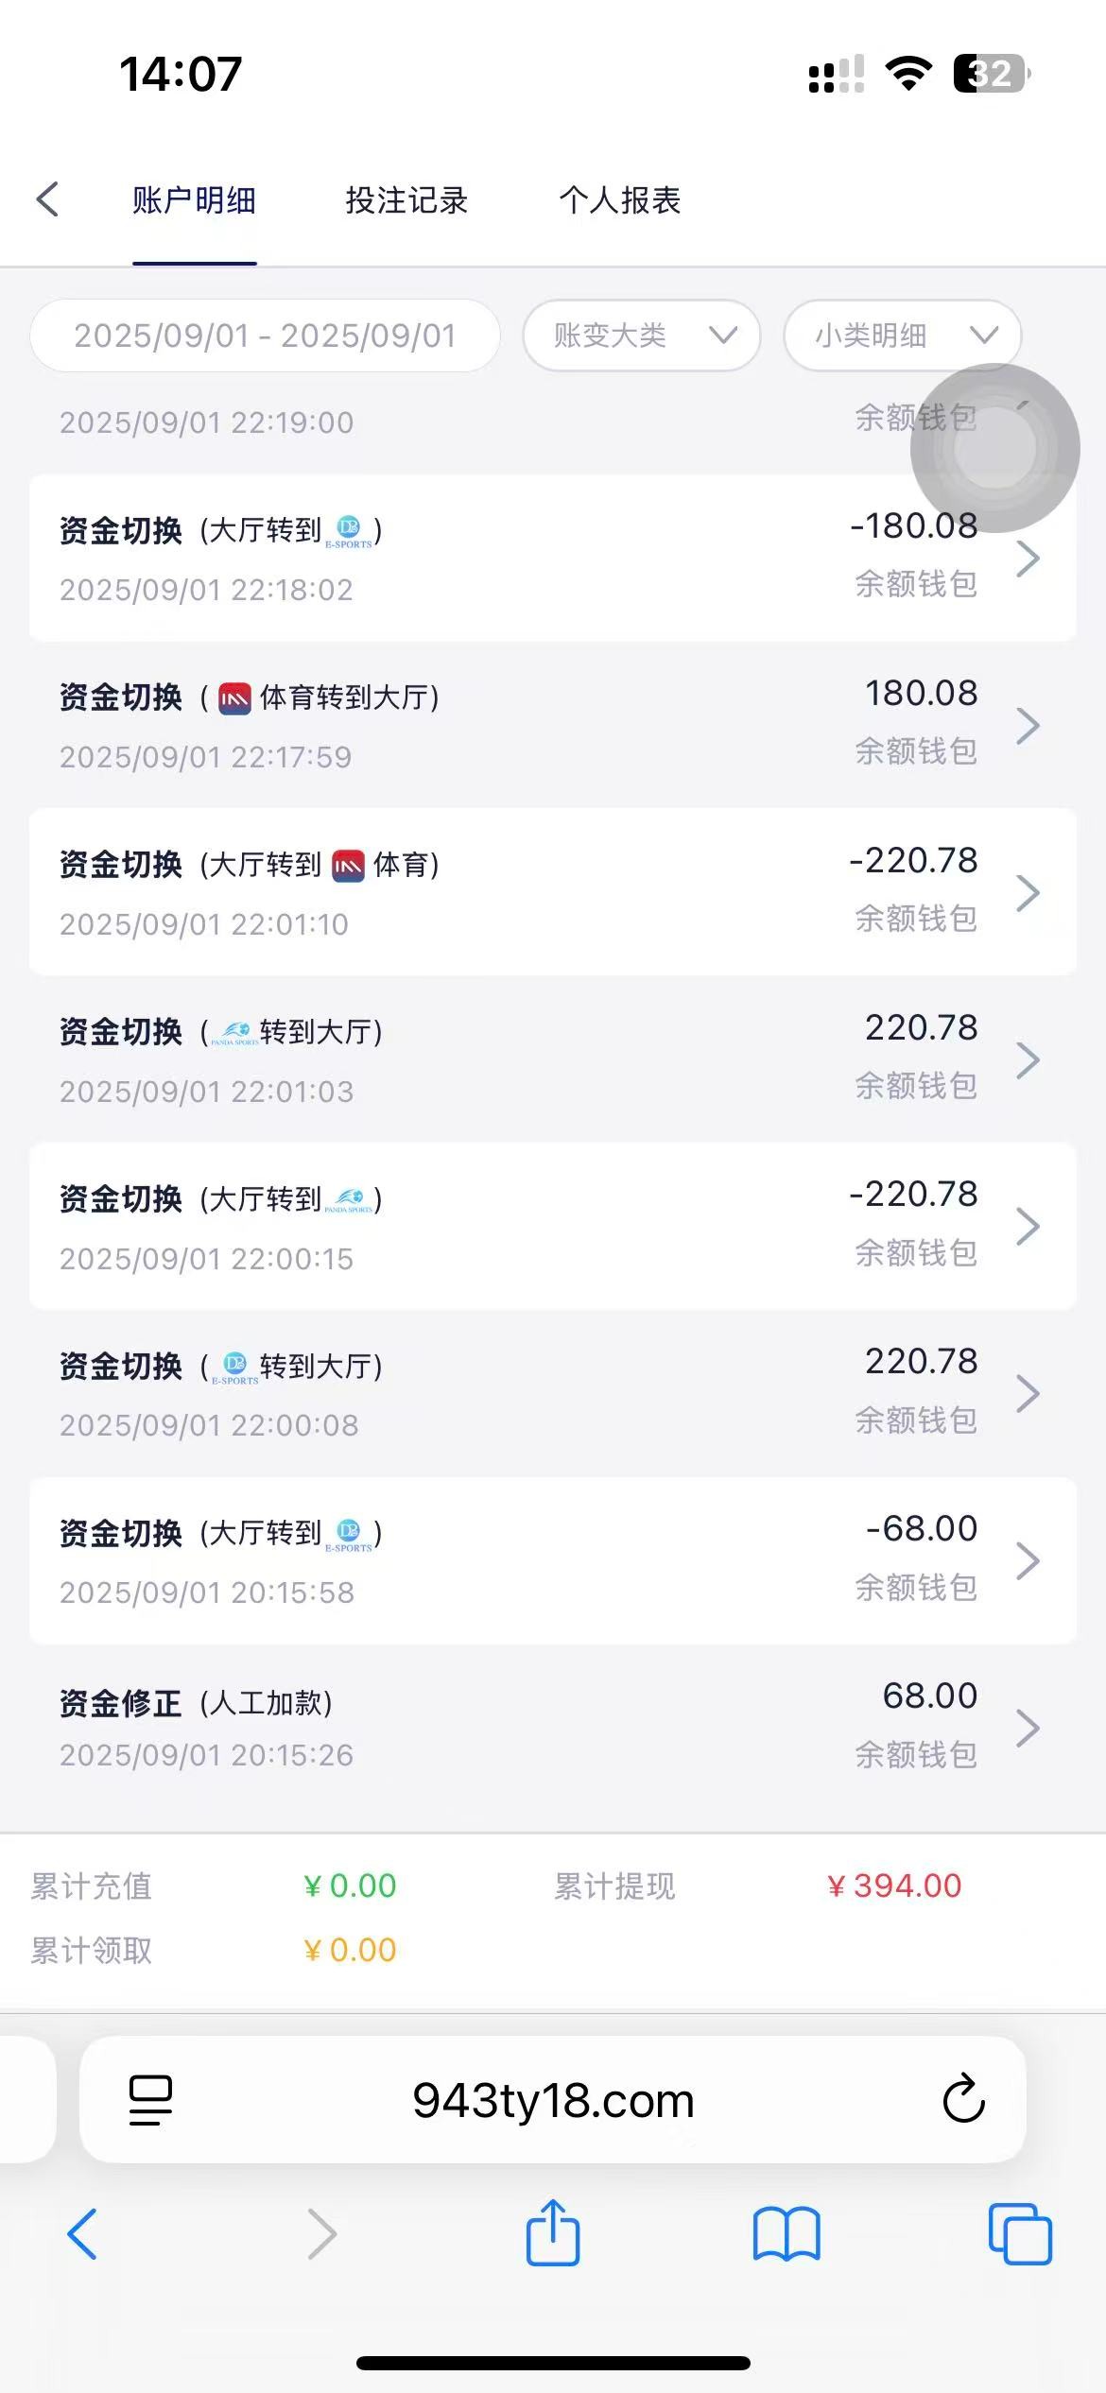
Task: Tap Safari's page format menu icon
Action: tap(150, 2099)
